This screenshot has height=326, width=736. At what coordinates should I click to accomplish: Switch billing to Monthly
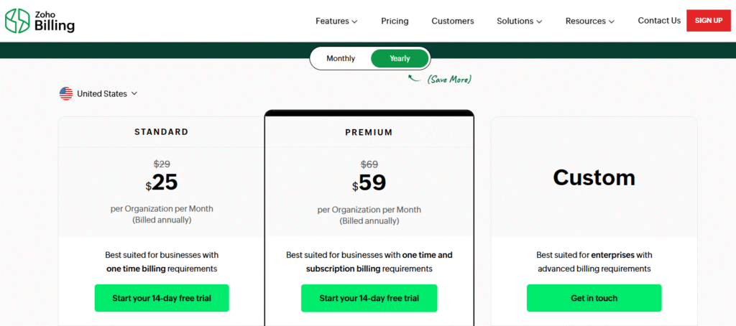pyautogui.click(x=341, y=58)
